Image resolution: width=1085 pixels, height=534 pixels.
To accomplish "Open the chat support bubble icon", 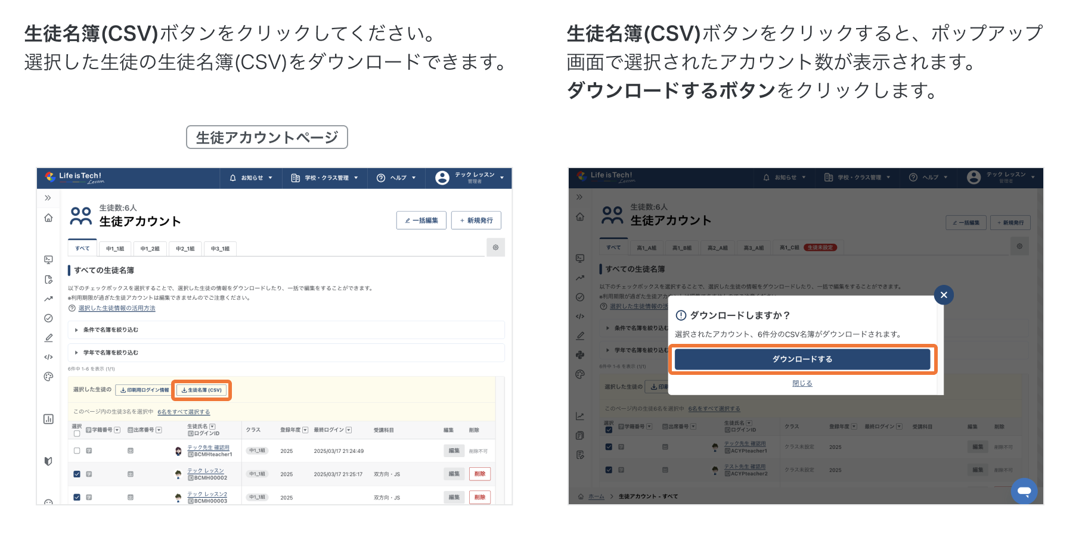I will (x=1024, y=491).
